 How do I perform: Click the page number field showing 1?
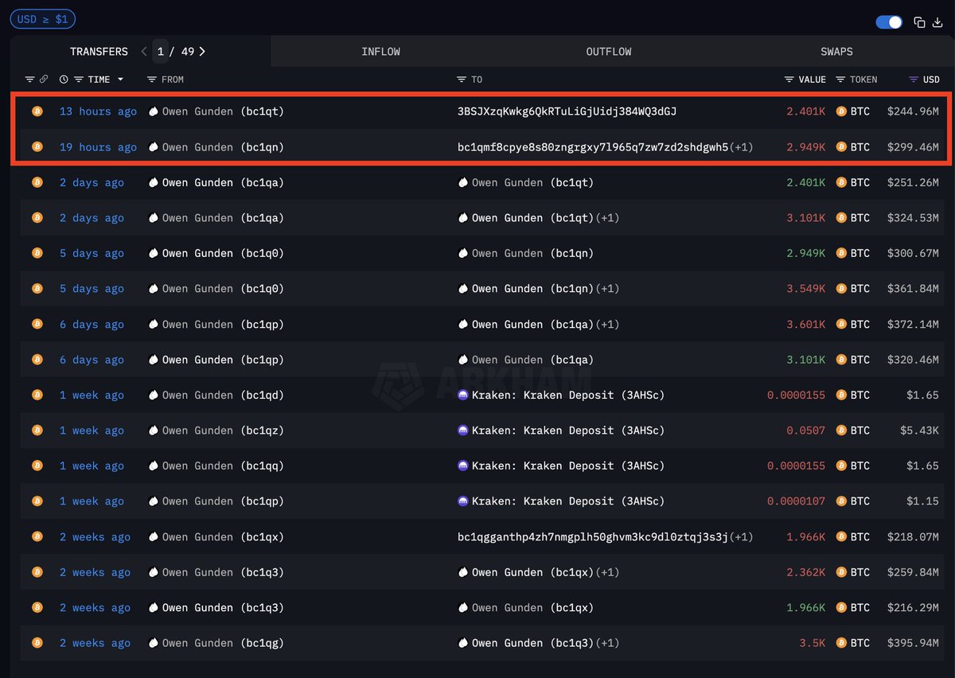(x=160, y=52)
